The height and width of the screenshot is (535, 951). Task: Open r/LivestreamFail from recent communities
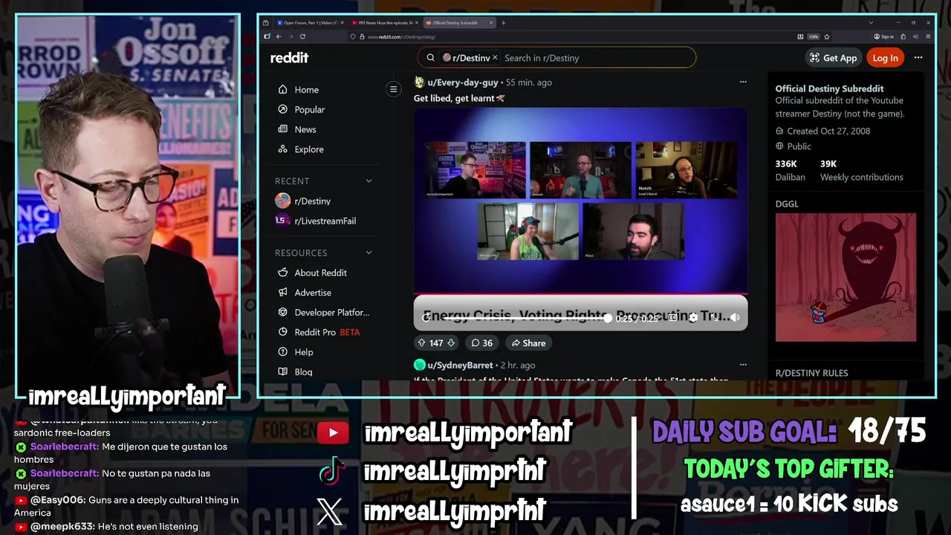pyautogui.click(x=316, y=221)
